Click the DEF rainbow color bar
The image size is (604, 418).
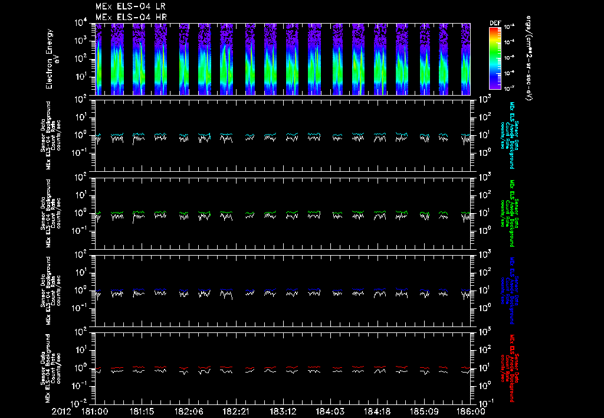pyautogui.click(x=495, y=58)
